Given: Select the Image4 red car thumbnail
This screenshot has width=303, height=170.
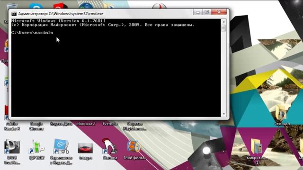Looking at the screenshot, I should [x=85, y=148].
